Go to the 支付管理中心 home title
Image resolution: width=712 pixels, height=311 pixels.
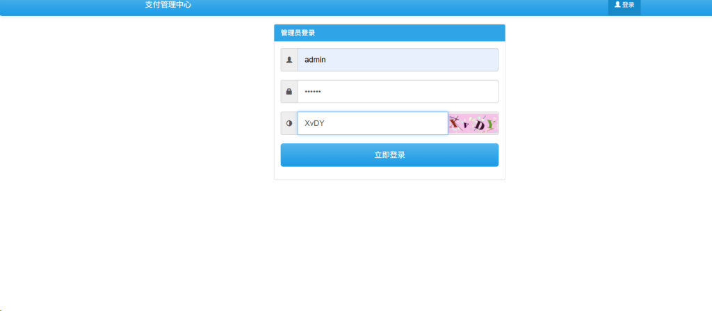tap(168, 5)
